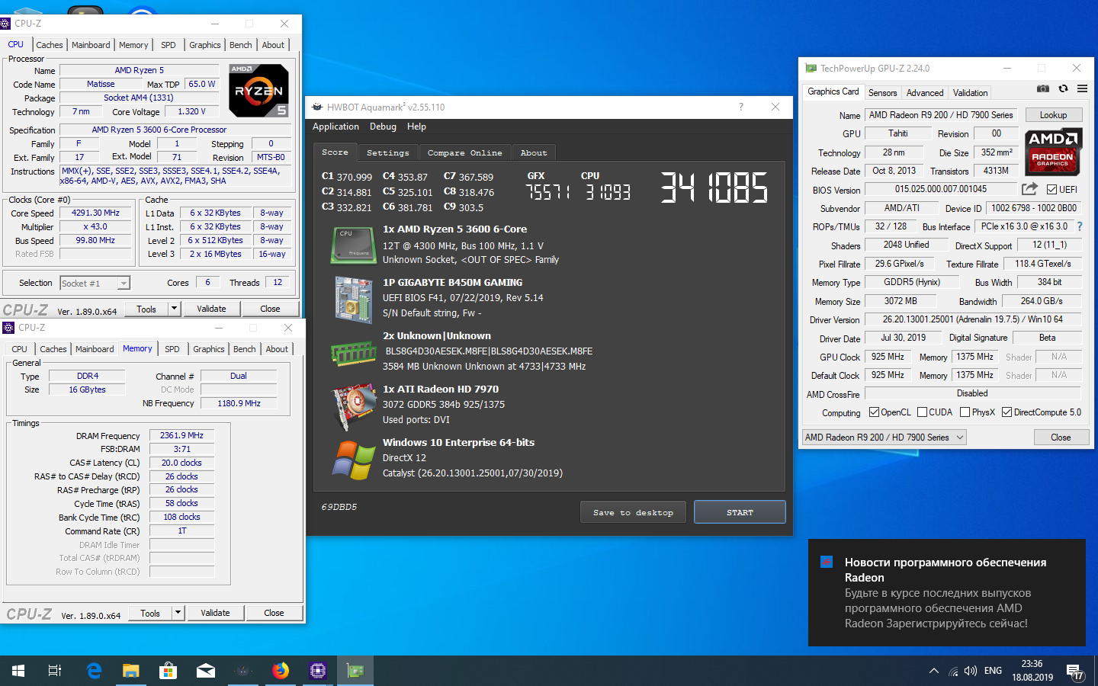Open volume control in system tray

point(971,671)
